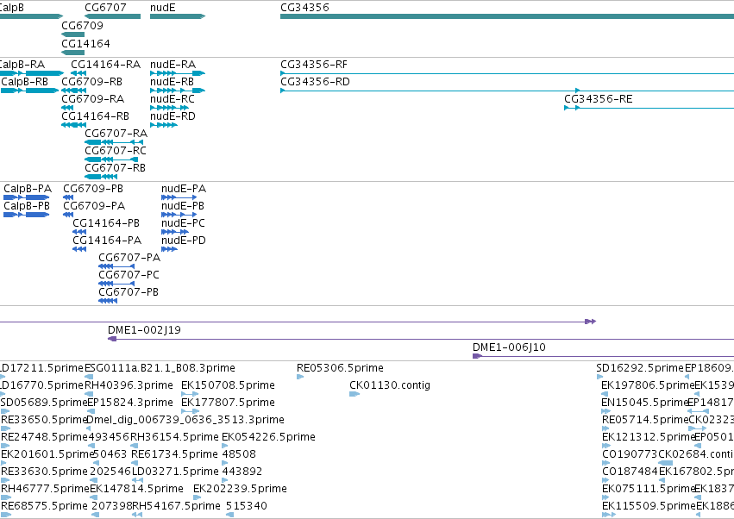734x519 pixels.
Task: Select BAC clone DME1-002J19
Action: [x=421, y=340]
